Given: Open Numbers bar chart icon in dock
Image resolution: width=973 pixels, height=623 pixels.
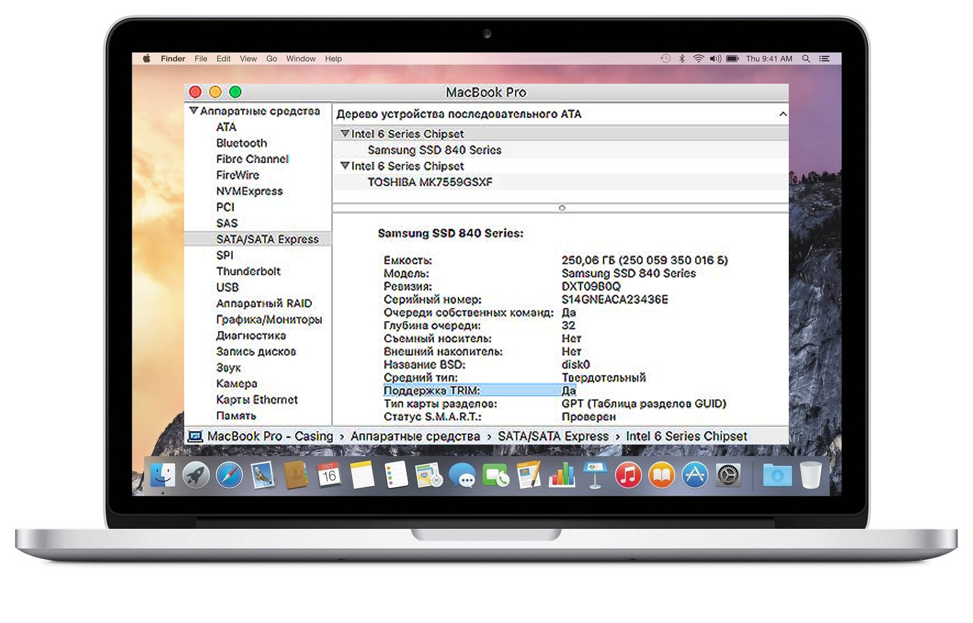Looking at the screenshot, I should coord(562,476).
